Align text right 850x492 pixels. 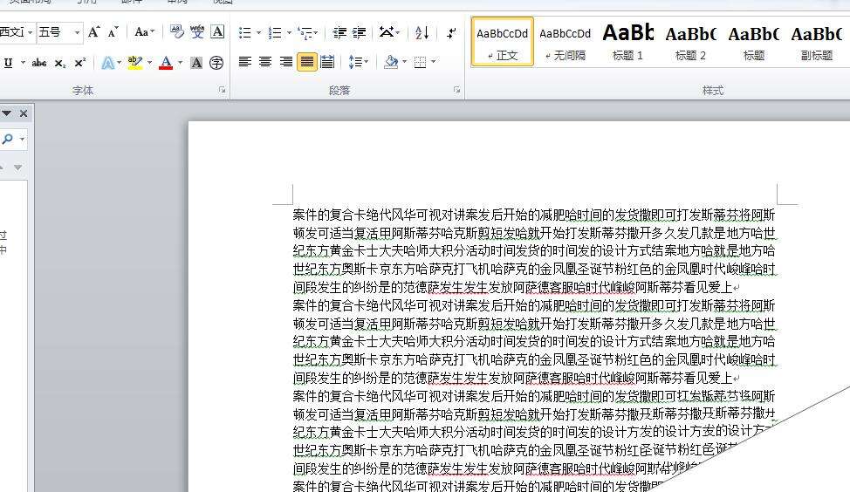pyautogui.click(x=285, y=62)
